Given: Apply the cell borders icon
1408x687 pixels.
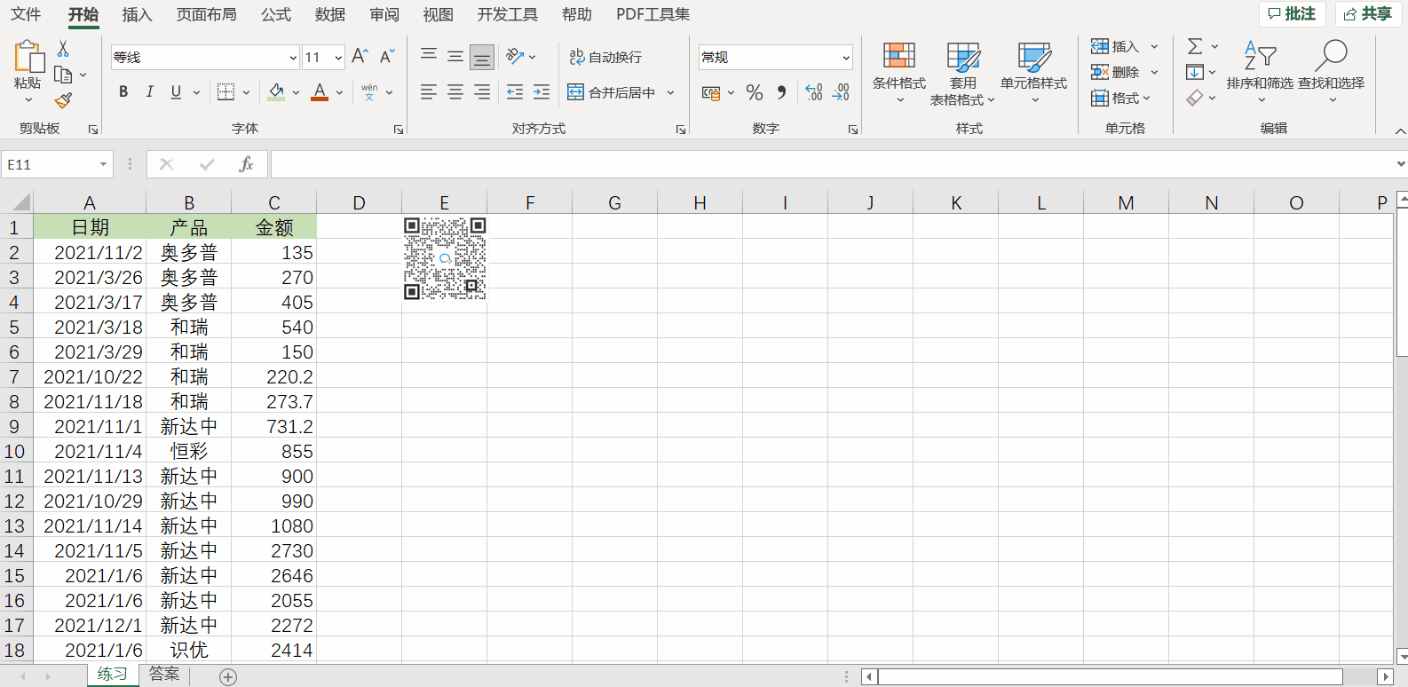Looking at the screenshot, I should click(226, 92).
